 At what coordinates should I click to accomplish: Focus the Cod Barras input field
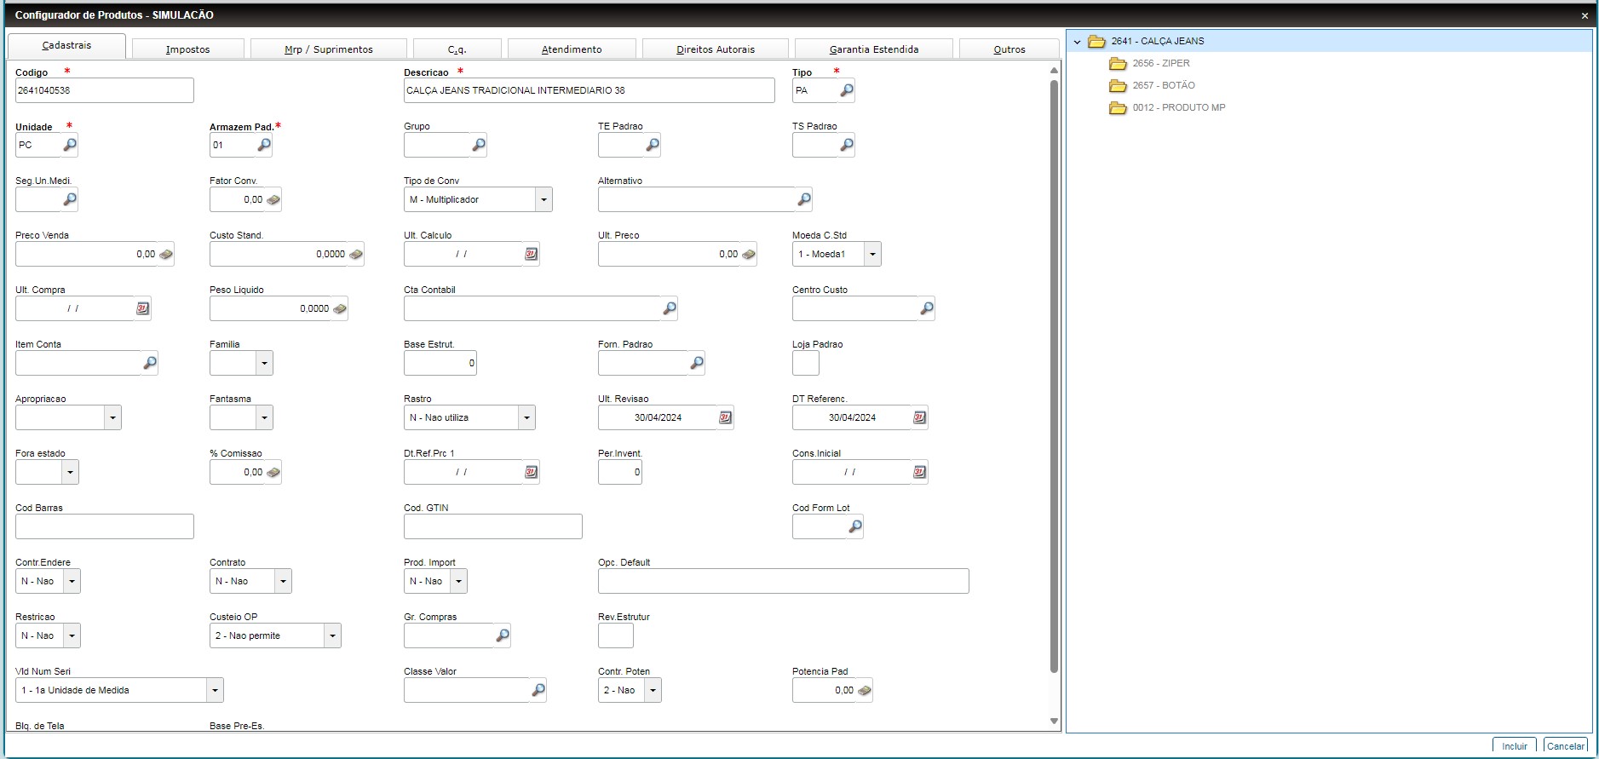[x=105, y=526]
